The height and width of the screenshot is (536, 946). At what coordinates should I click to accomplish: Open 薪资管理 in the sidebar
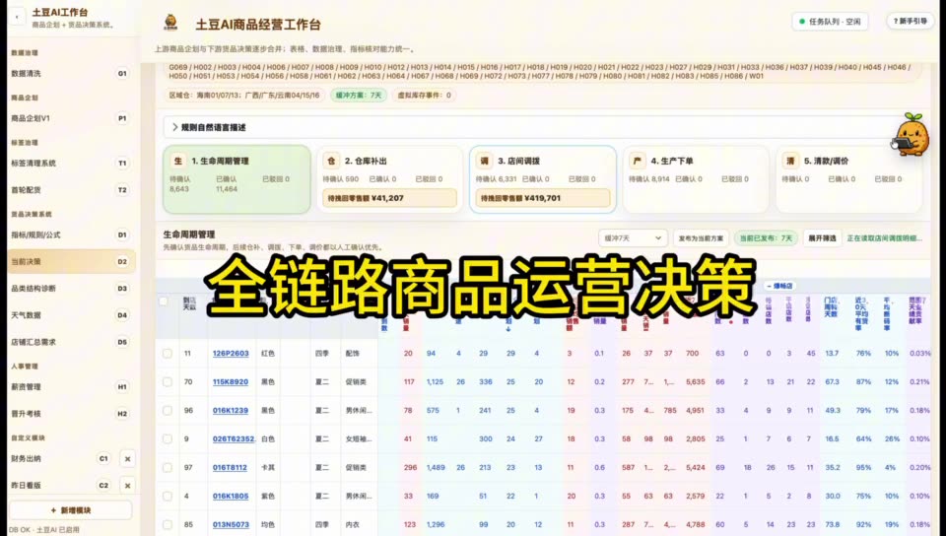click(x=71, y=387)
